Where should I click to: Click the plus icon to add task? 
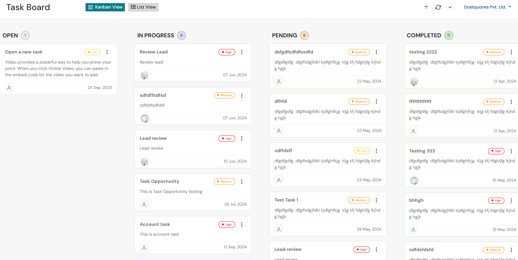pyautogui.click(x=426, y=7)
